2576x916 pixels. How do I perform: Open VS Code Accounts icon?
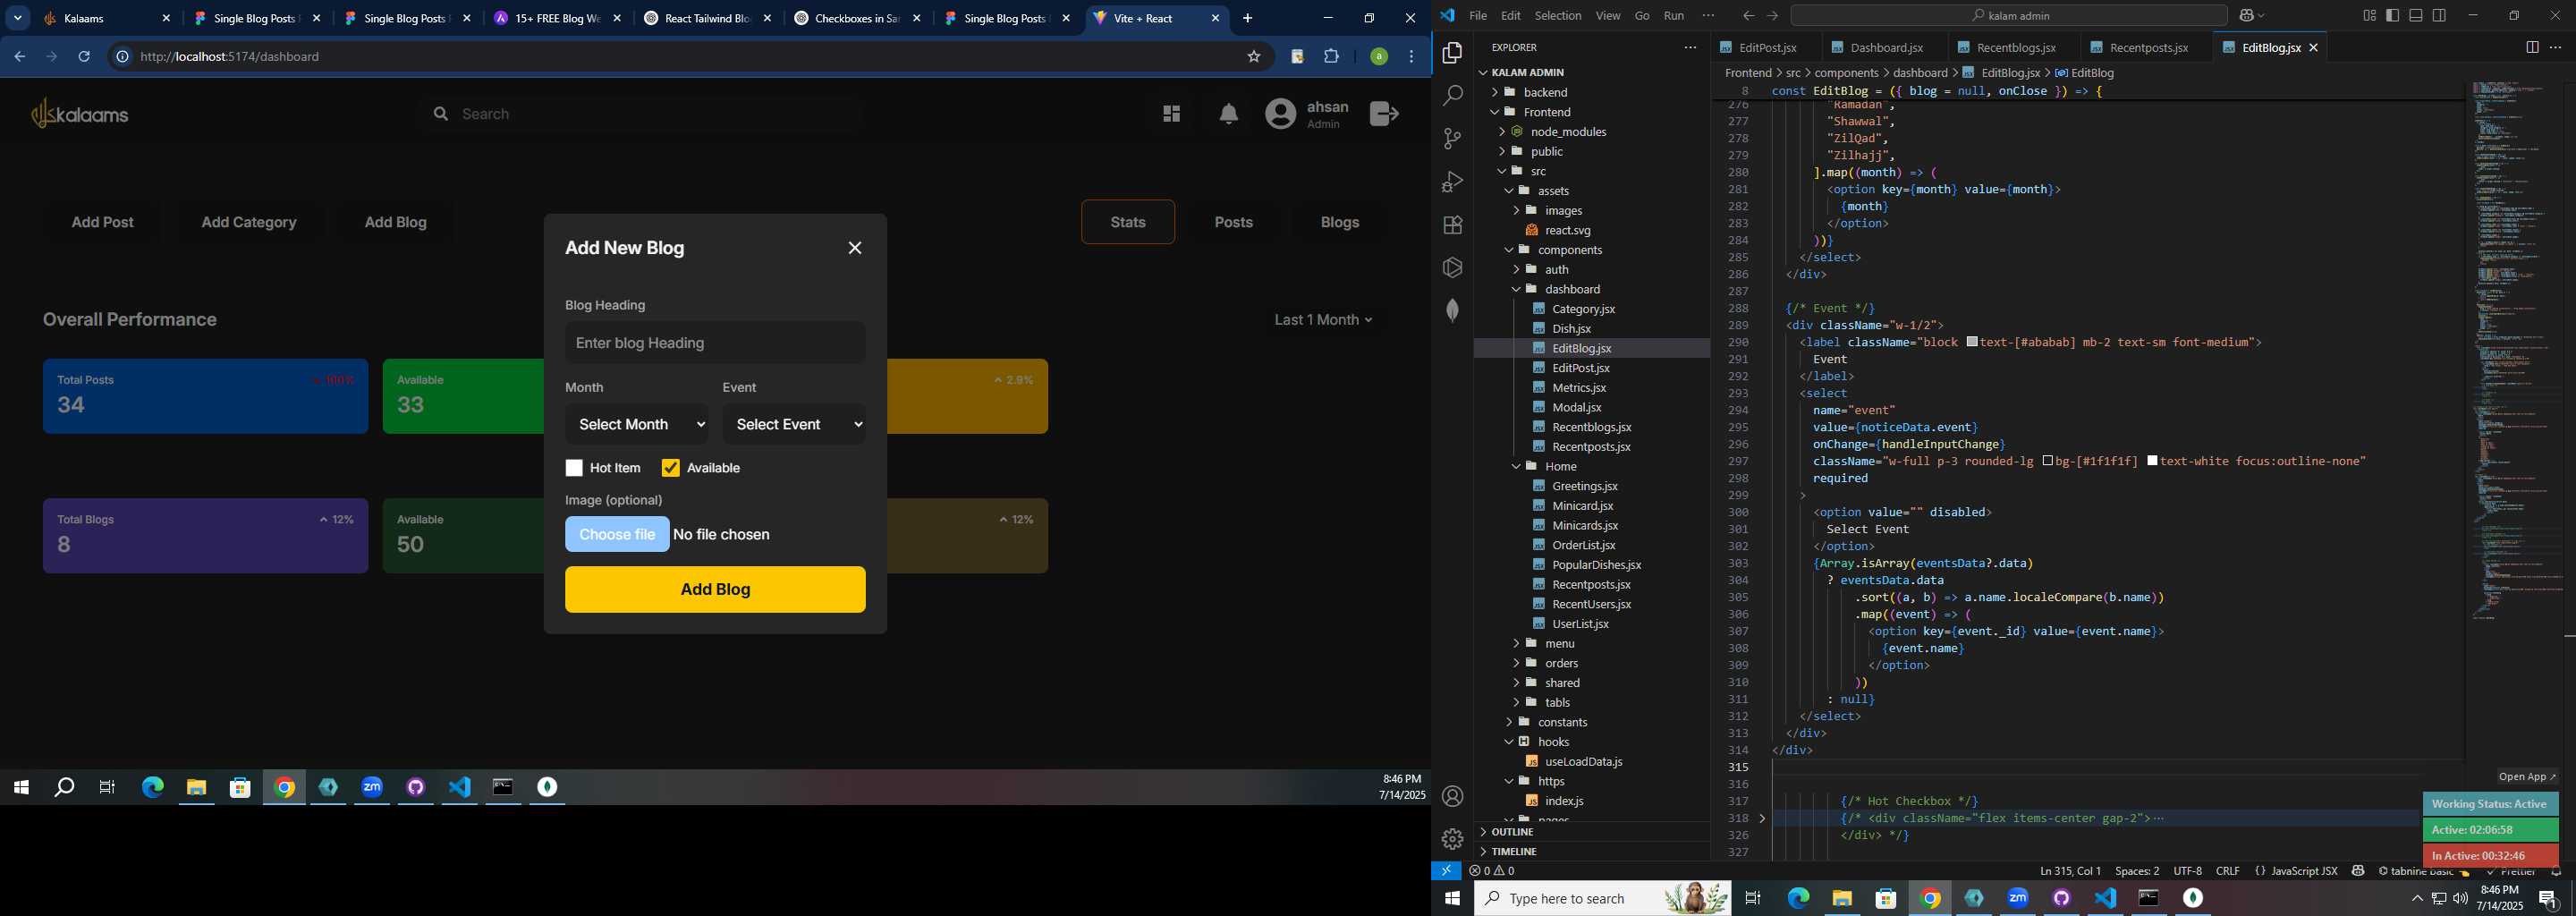coord(1453,796)
